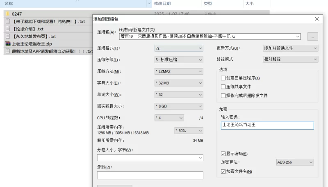Enable 创建自解压程序 checkbox
The width and height of the screenshot is (328, 187).
[223, 78]
